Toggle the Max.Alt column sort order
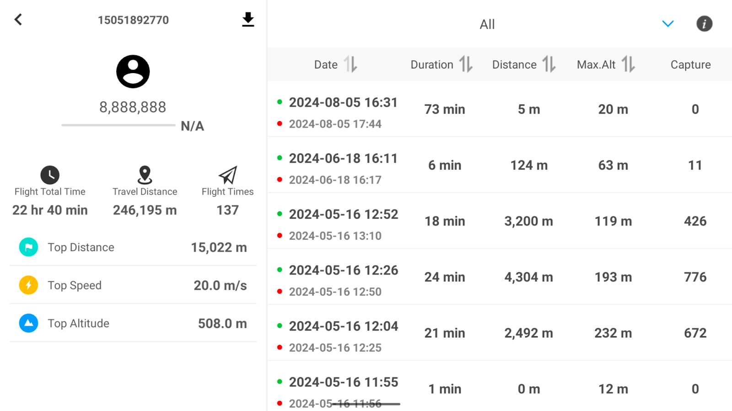 629,64
